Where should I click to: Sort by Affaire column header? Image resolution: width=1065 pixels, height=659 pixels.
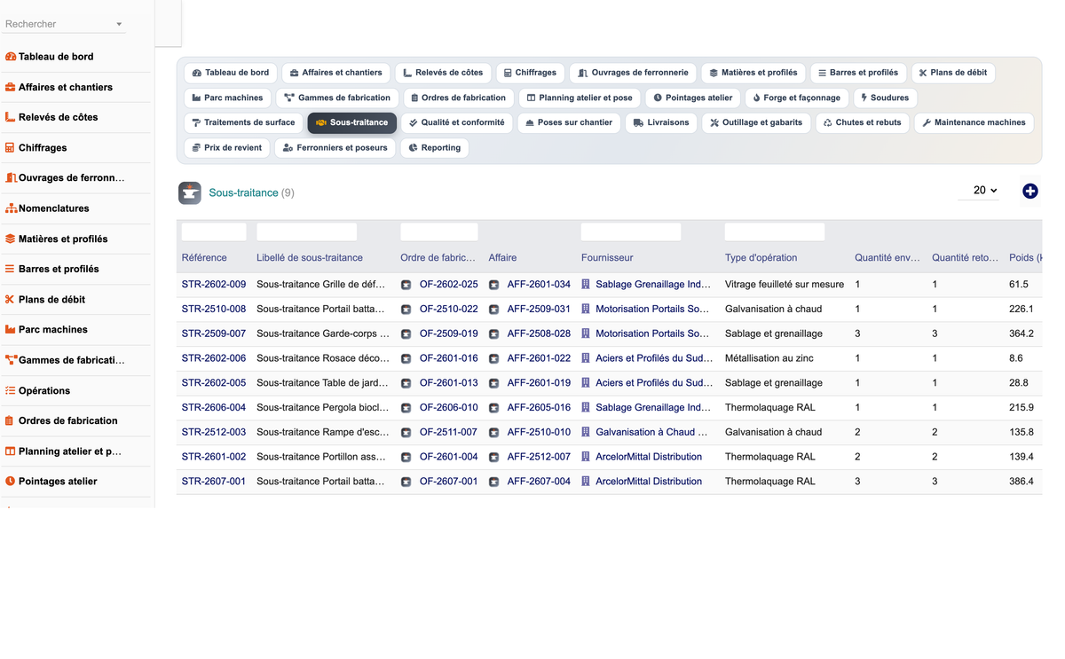pos(502,258)
